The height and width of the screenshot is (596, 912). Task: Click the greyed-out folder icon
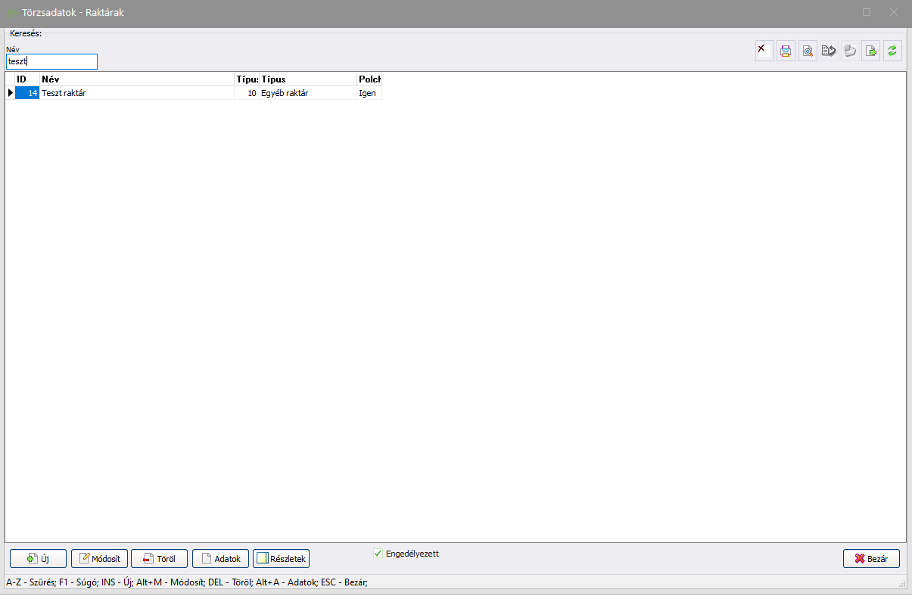point(850,51)
